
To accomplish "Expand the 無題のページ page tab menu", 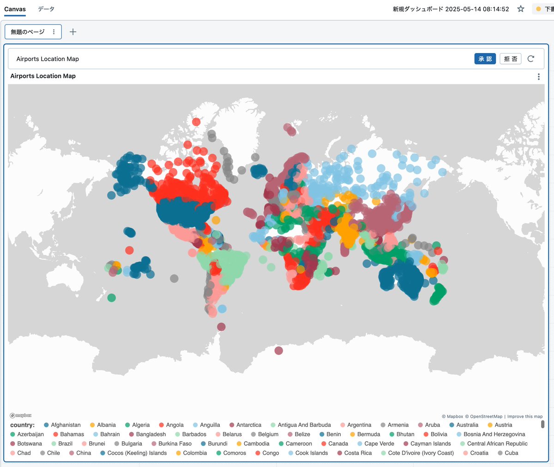I will click(54, 32).
